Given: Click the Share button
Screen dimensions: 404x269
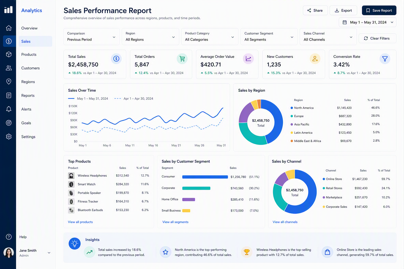Looking at the screenshot, I should pos(315,11).
